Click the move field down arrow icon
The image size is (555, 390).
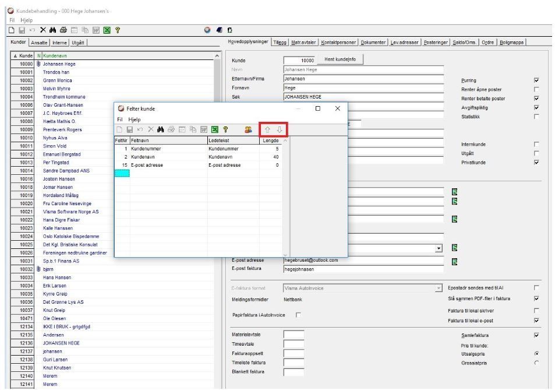(280, 129)
